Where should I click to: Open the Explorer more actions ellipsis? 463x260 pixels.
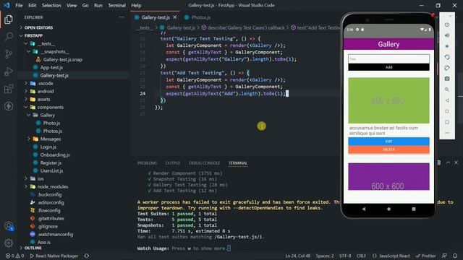coord(122,17)
